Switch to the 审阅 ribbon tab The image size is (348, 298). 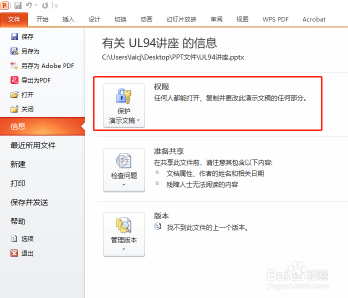point(216,19)
